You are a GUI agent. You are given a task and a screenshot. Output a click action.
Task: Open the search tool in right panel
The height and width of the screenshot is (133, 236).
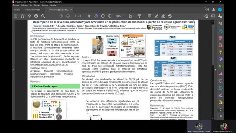tap(221, 23)
